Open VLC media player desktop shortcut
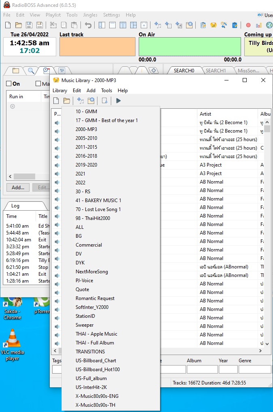 (13, 345)
